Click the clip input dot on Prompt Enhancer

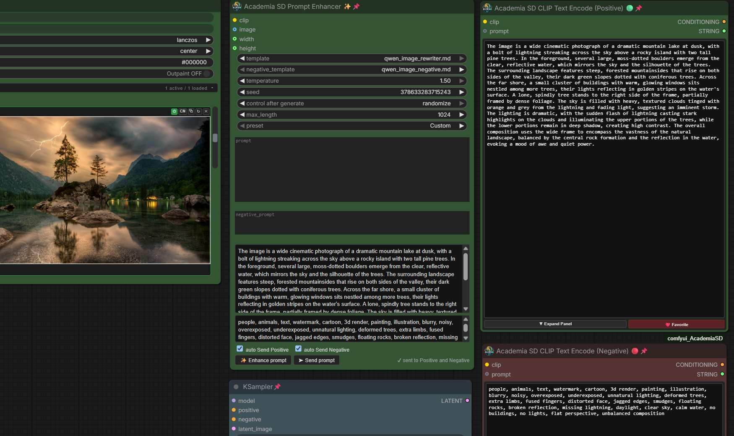point(234,20)
